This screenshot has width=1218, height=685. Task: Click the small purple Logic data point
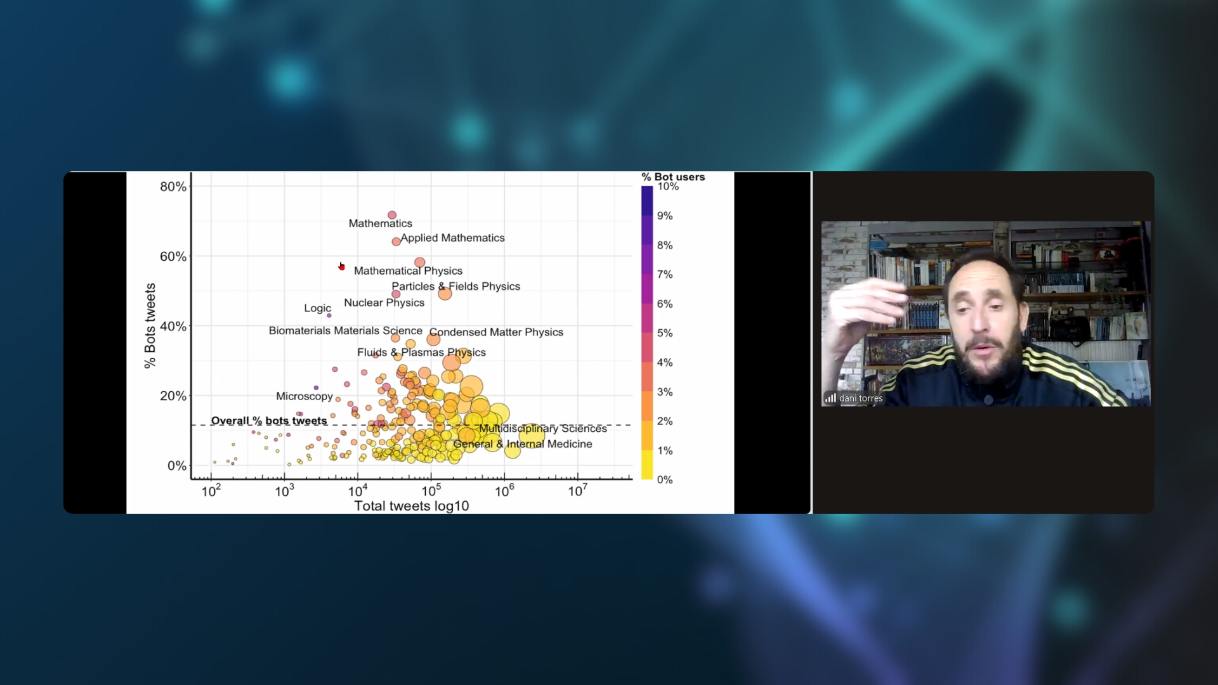point(329,315)
